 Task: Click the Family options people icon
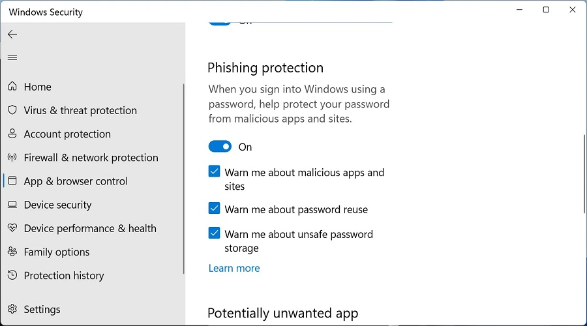pyautogui.click(x=12, y=252)
